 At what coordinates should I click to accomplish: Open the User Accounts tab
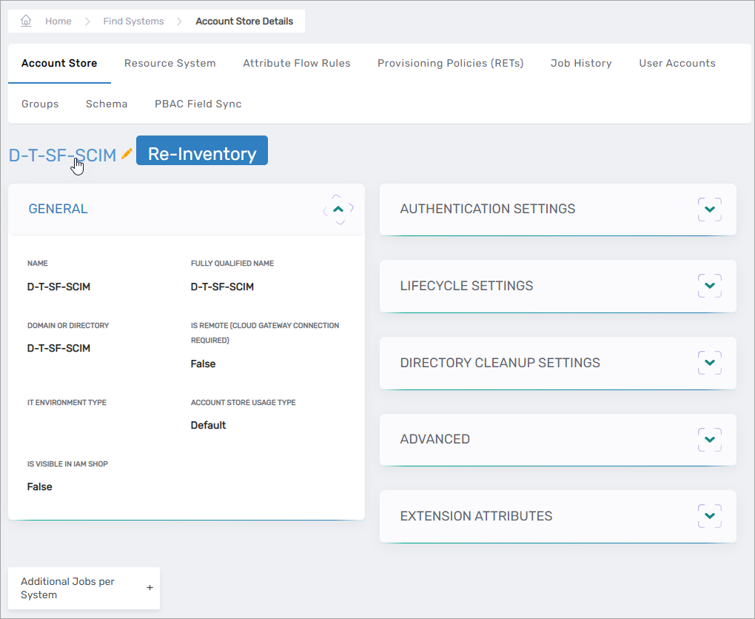pyautogui.click(x=677, y=64)
